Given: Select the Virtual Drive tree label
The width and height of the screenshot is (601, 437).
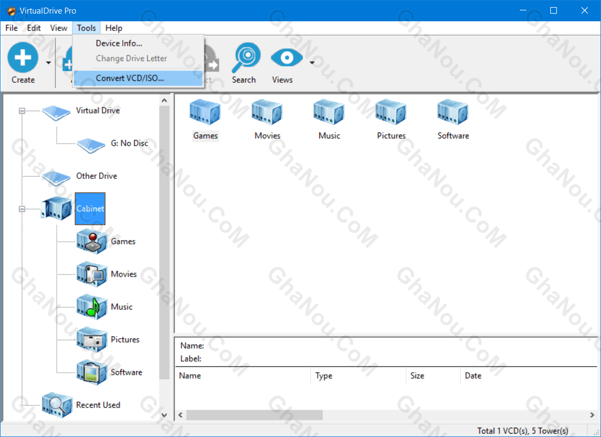Looking at the screenshot, I should tap(98, 111).
